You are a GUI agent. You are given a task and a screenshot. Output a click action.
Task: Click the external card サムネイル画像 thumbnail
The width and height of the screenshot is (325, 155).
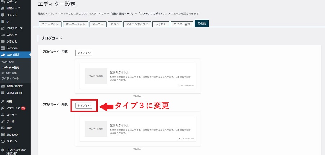point(96,129)
